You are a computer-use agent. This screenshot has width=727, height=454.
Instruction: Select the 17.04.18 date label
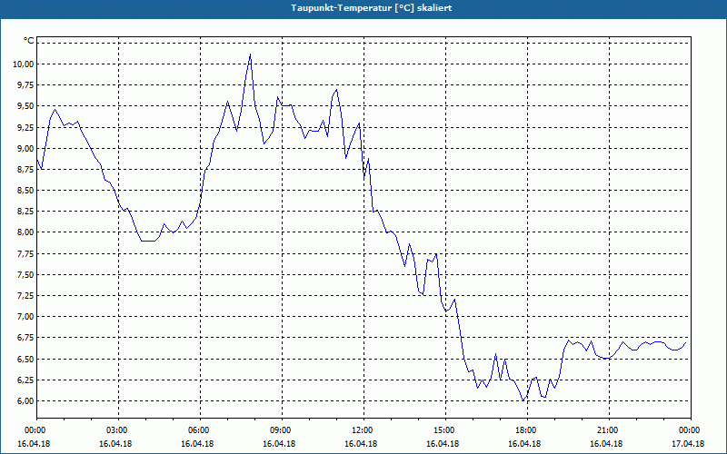point(688,444)
